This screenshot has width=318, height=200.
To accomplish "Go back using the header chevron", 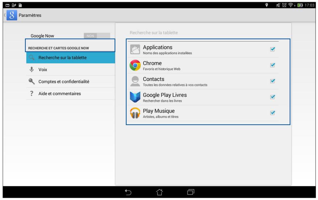I will (5, 15).
